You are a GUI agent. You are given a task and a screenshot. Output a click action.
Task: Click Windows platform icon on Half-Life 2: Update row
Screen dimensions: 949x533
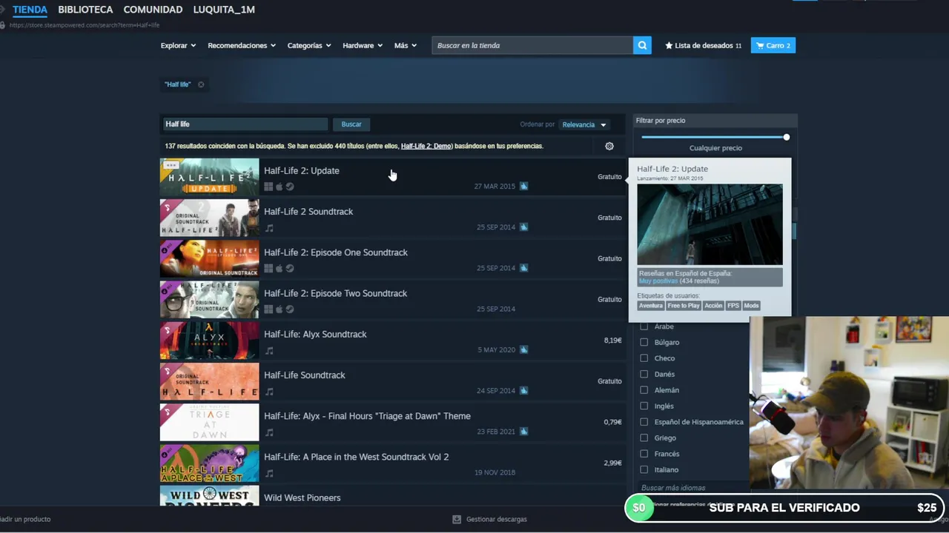click(268, 187)
